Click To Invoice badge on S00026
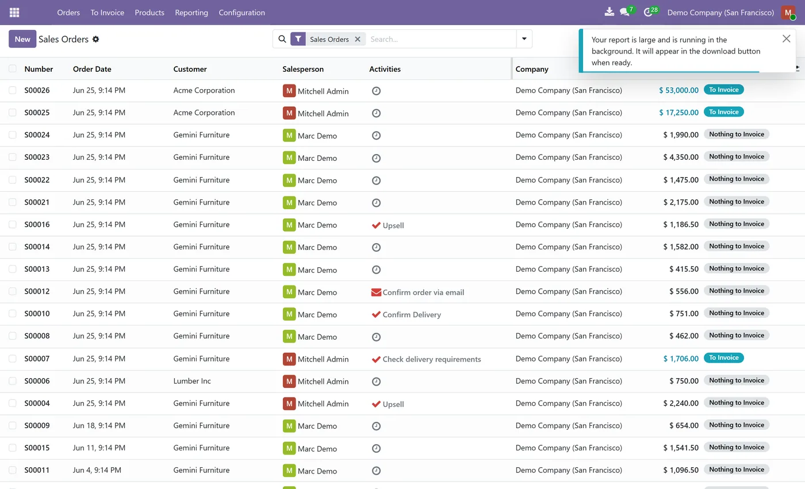The image size is (805, 489). (x=724, y=90)
